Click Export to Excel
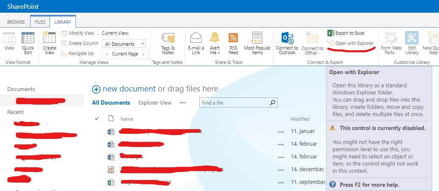This screenshot has height=191, width=439. [347, 33]
